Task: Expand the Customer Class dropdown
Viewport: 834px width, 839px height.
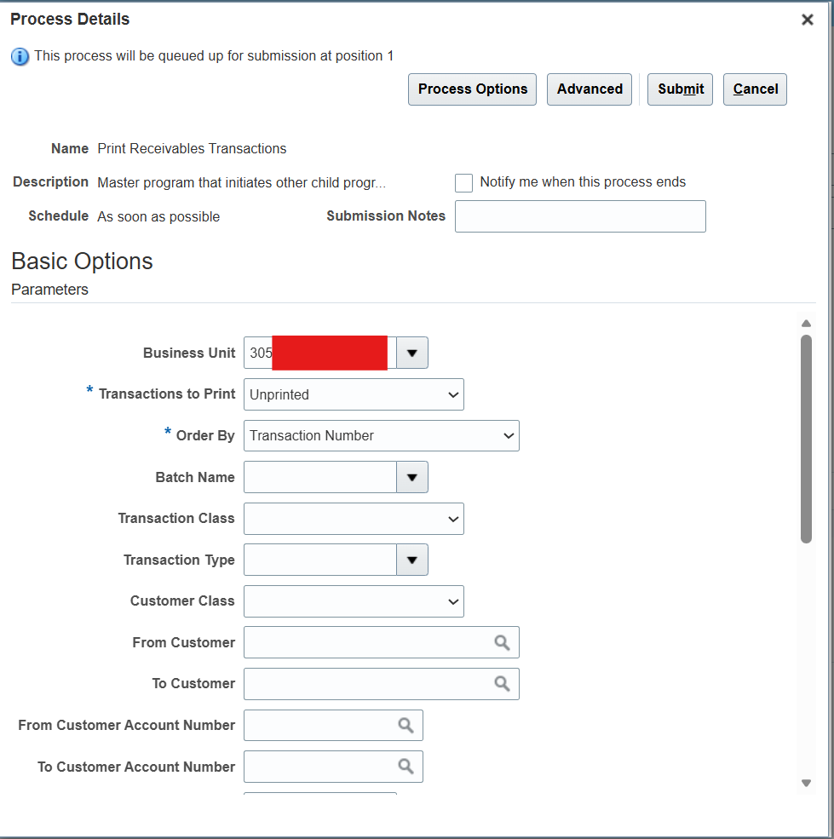Action: (354, 601)
